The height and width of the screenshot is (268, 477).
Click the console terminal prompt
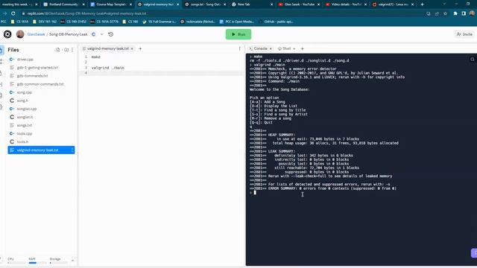click(255, 193)
